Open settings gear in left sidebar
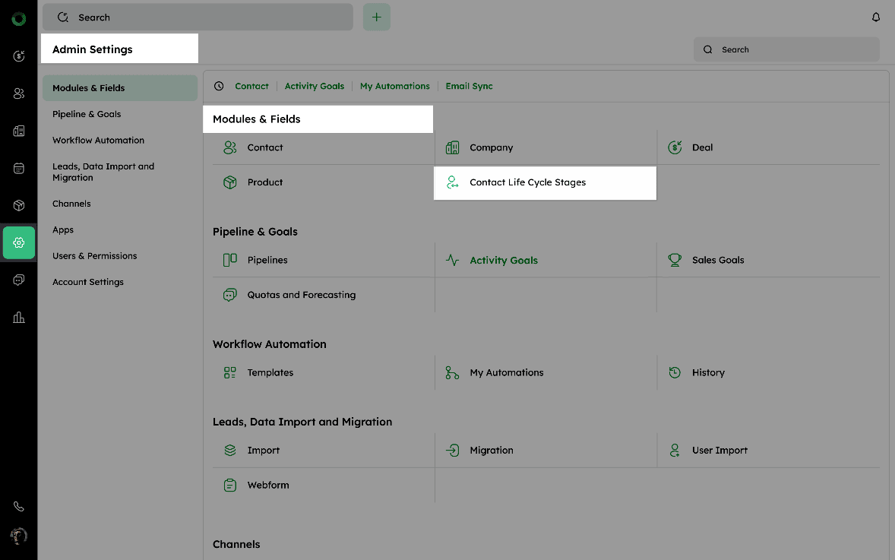895x560 pixels. click(19, 242)
